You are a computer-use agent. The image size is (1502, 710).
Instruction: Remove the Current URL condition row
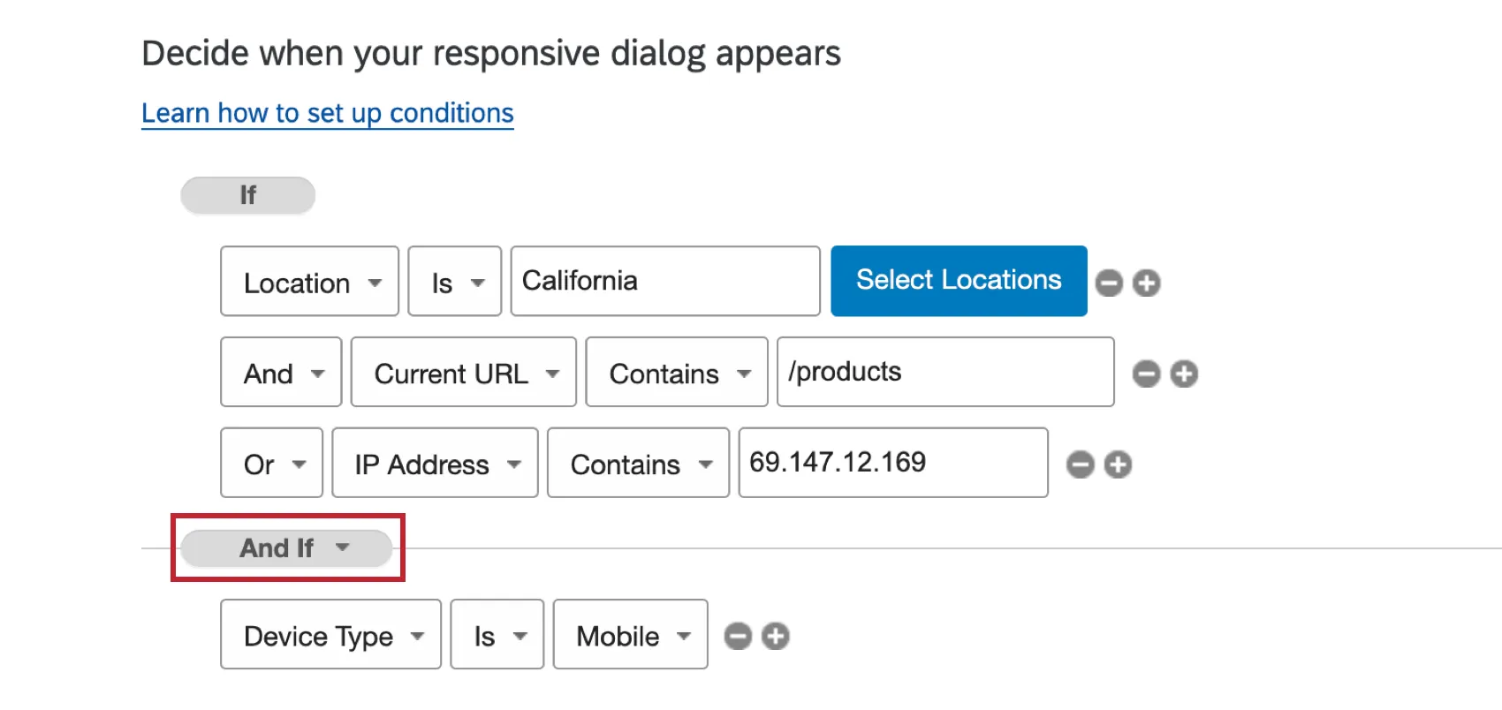pyautogui.click(x=1146, y=374)
